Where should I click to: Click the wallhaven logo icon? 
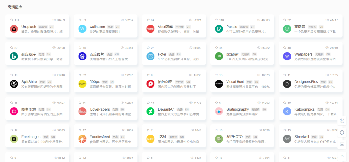(82, 29)
